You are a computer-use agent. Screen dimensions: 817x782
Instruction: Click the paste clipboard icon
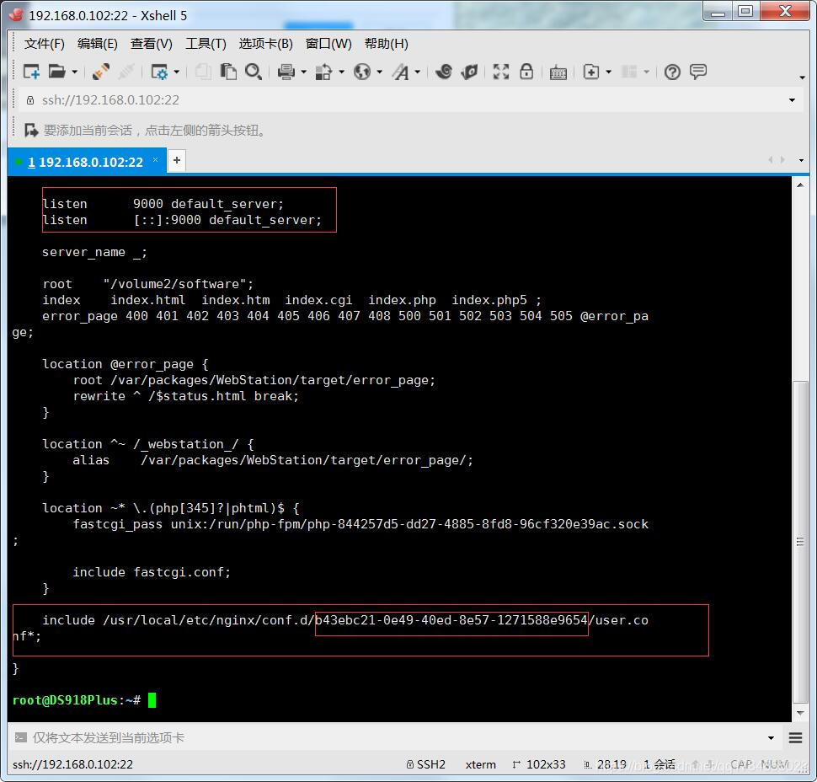[228, 72]
